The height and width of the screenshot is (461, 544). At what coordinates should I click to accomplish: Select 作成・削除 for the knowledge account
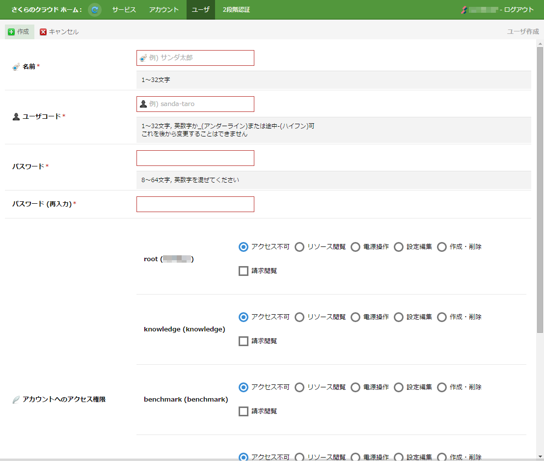click(x=442, y=317)
